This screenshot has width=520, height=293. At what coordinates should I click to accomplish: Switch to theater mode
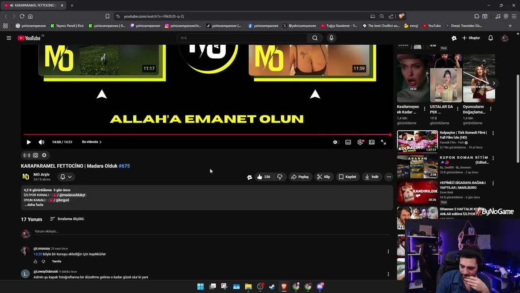point(372,142)
